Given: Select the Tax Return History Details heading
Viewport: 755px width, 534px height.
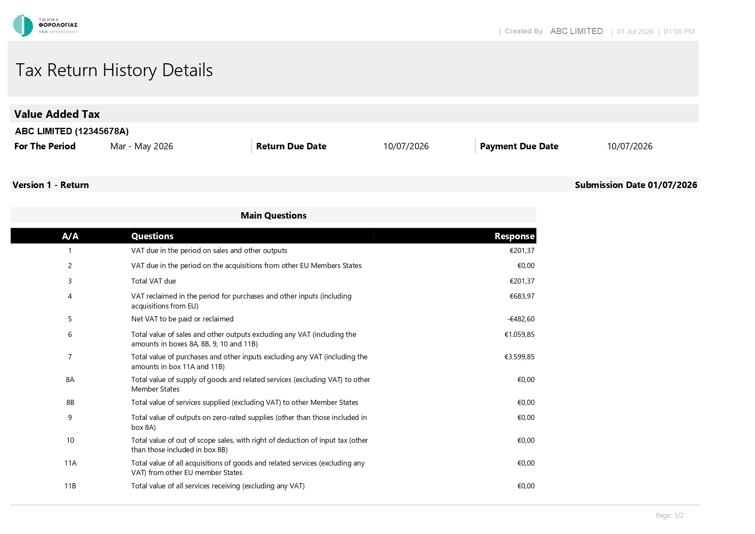Looking at the screenshot, I should click(114, 70).
